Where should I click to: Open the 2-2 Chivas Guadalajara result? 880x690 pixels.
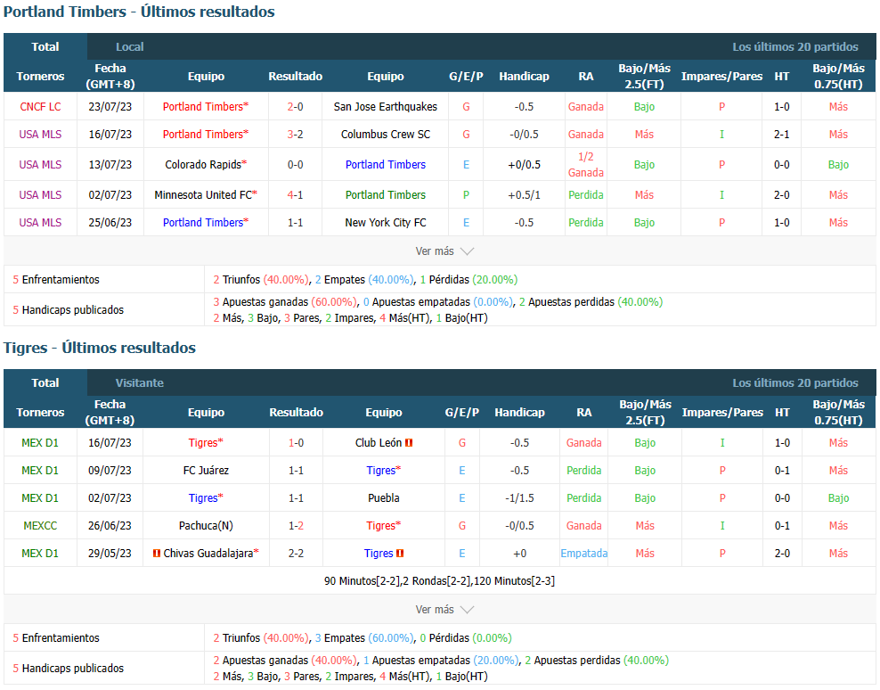(x=296, y=554)
